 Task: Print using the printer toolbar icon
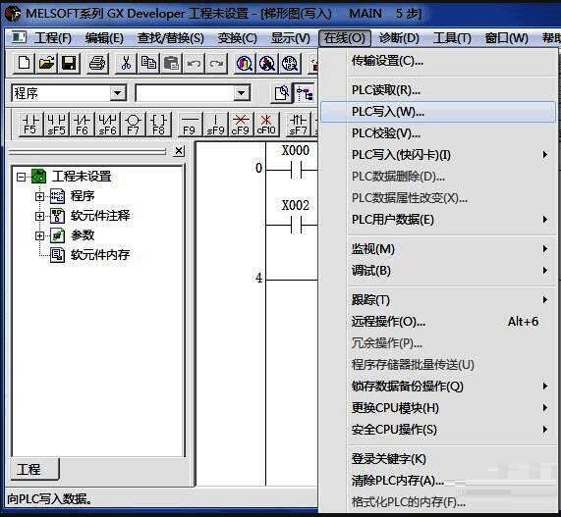97,63
